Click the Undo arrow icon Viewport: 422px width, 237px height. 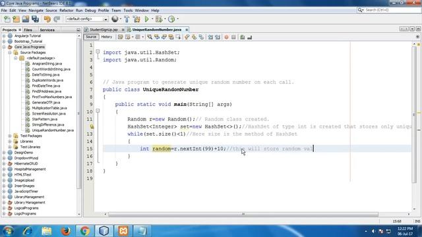click(47, 19)
